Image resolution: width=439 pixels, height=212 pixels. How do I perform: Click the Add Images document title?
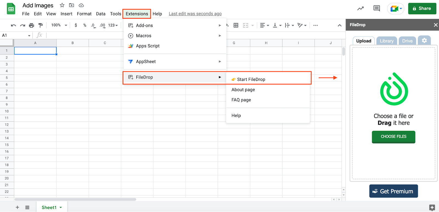pos(38,5)
